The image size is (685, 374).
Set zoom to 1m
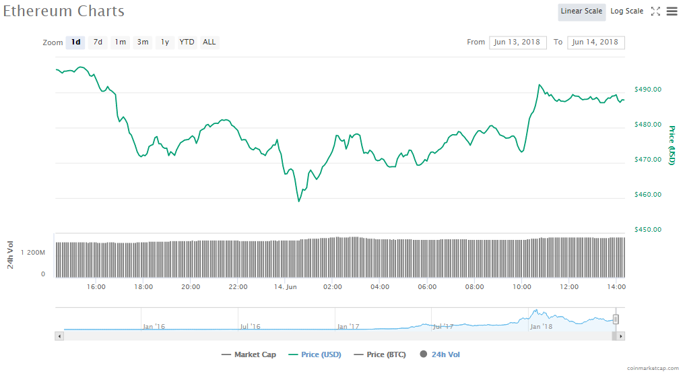point(120,42)
